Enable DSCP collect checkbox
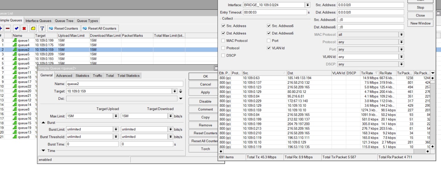 [x=223, y=55]
